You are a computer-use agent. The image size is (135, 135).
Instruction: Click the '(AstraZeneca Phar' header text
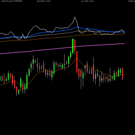tap(44, 1)
